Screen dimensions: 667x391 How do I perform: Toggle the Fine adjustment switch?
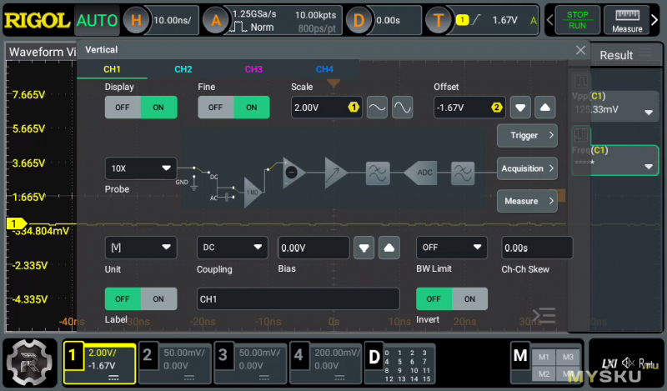point(233,108)
